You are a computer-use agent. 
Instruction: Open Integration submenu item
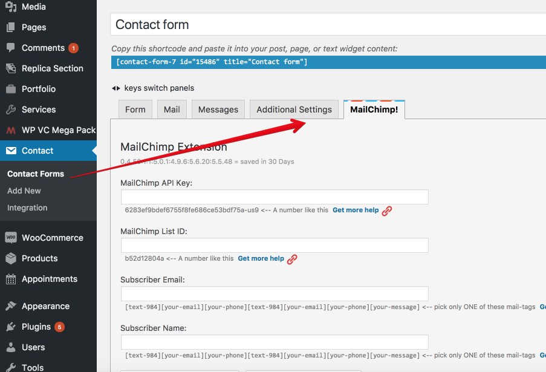coord(27,208)
